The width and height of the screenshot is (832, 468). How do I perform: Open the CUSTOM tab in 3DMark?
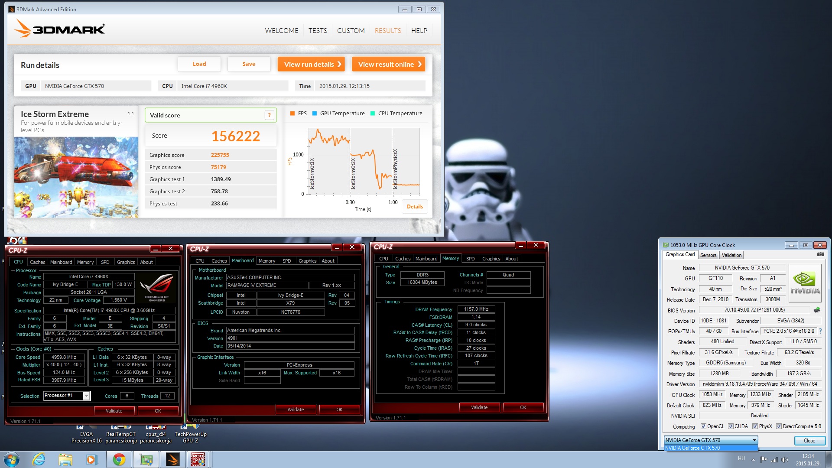pyautogui.click(x=351, y=31)
